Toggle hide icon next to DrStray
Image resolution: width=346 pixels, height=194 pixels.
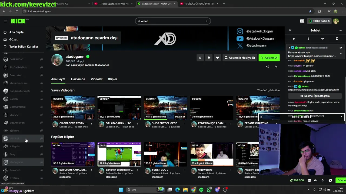point(41,178)
